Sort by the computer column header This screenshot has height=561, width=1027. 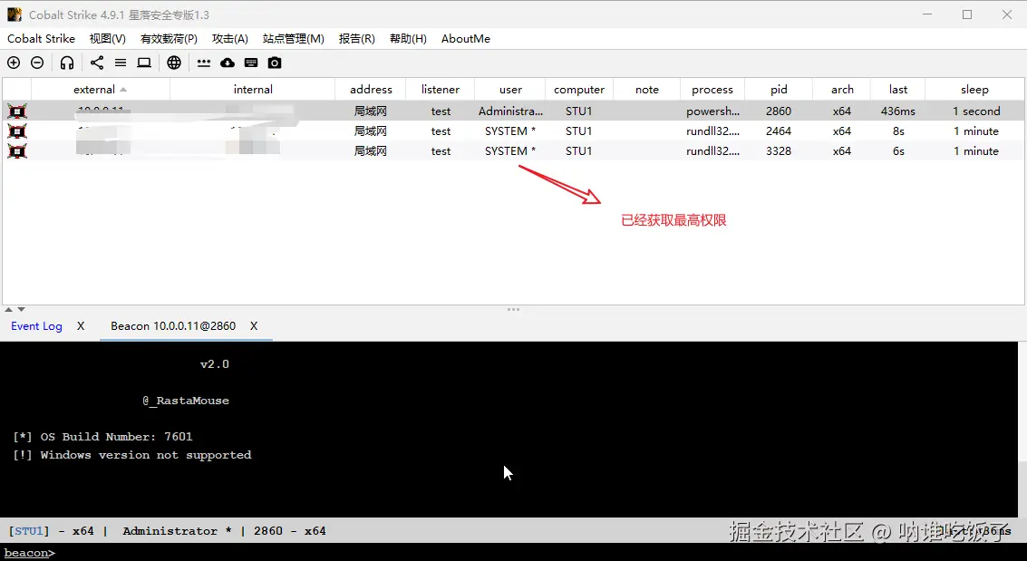click(x=579, y=90)
